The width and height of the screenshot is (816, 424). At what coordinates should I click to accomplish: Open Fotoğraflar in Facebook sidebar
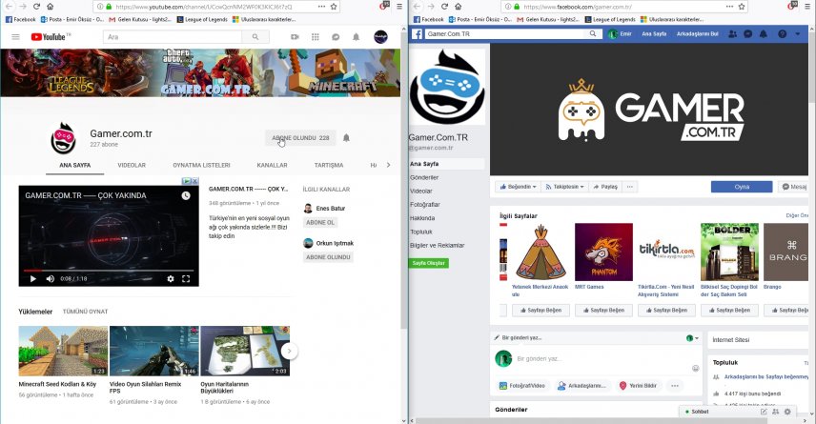pos(424,205)
